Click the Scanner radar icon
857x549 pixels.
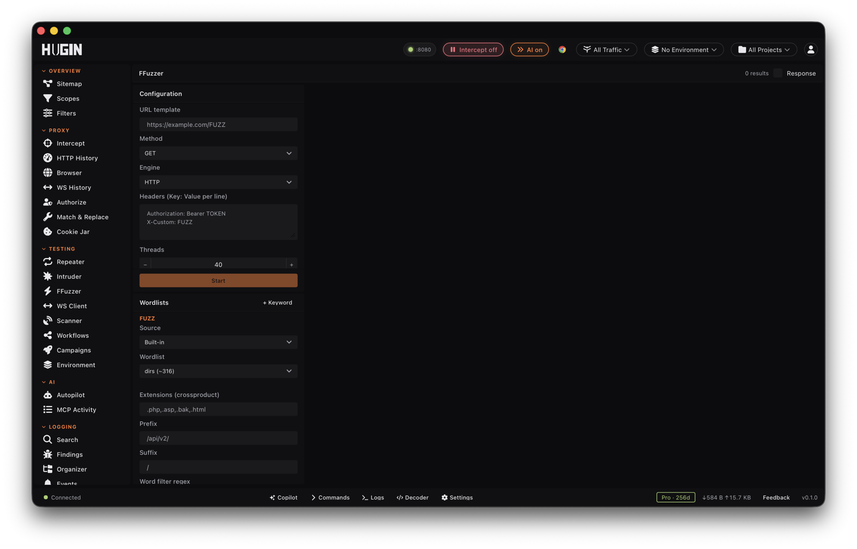click(x=48, y=320)
